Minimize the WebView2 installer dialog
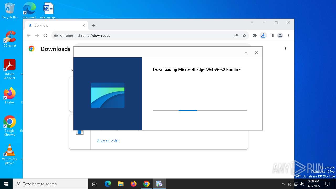 [x=246, y=53]
